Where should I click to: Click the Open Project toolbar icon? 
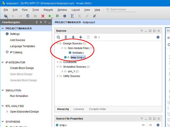pyautogui.click(x=6, y=16)
